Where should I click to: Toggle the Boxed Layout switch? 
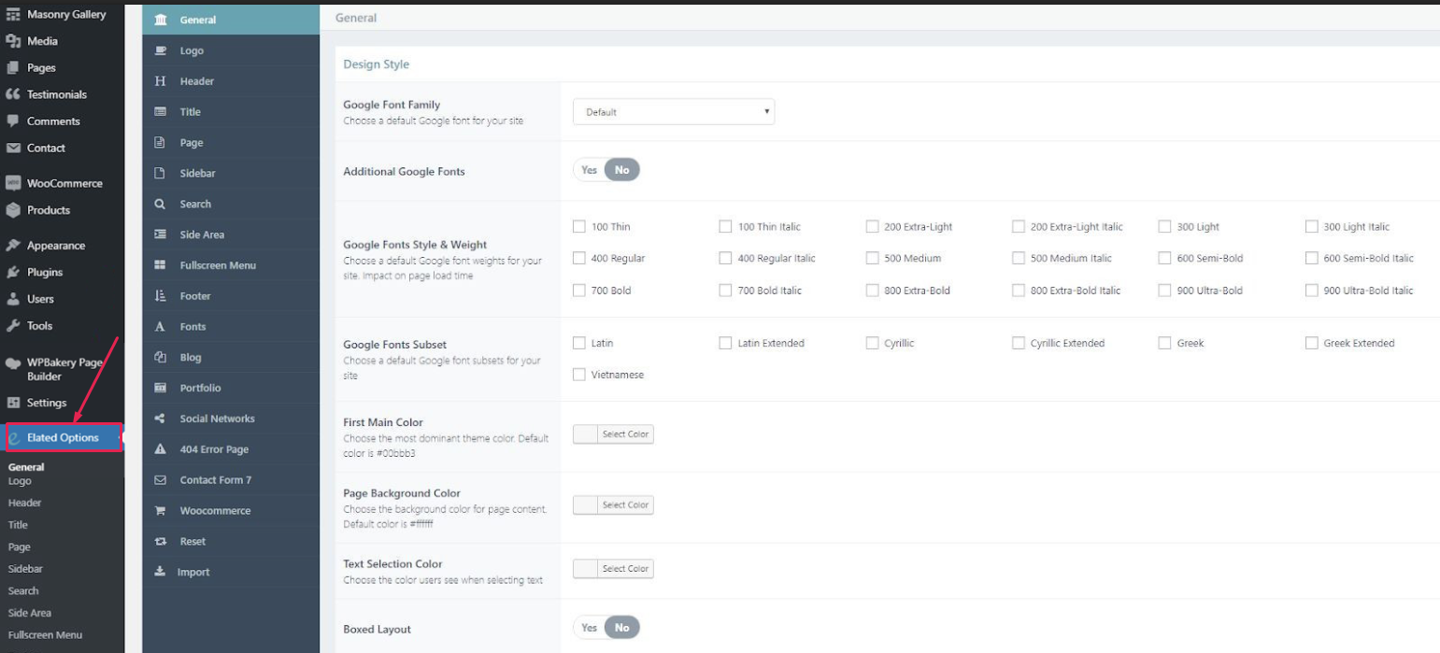606,628
